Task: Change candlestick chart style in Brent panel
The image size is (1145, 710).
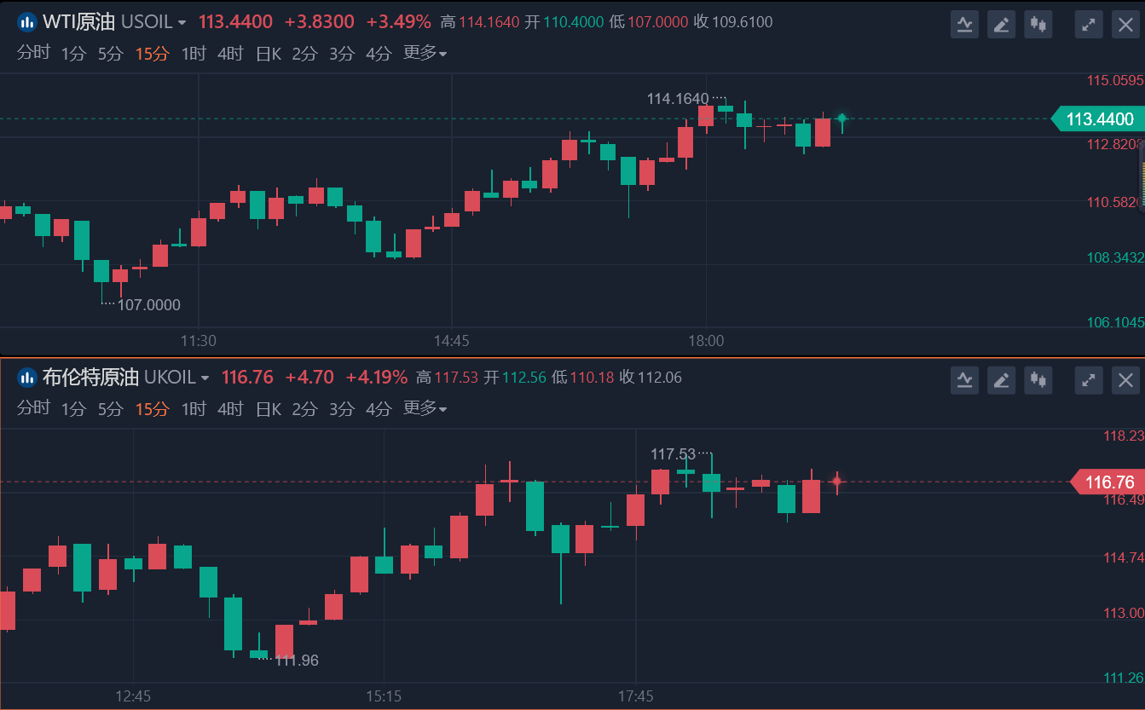Action: pos(1038,379)
